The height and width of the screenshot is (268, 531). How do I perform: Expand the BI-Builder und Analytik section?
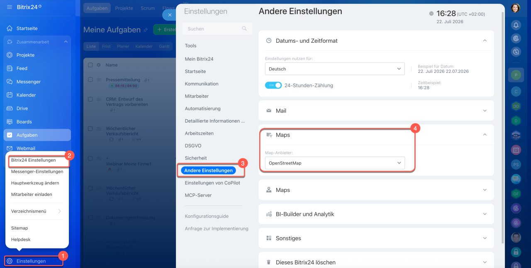485,214
